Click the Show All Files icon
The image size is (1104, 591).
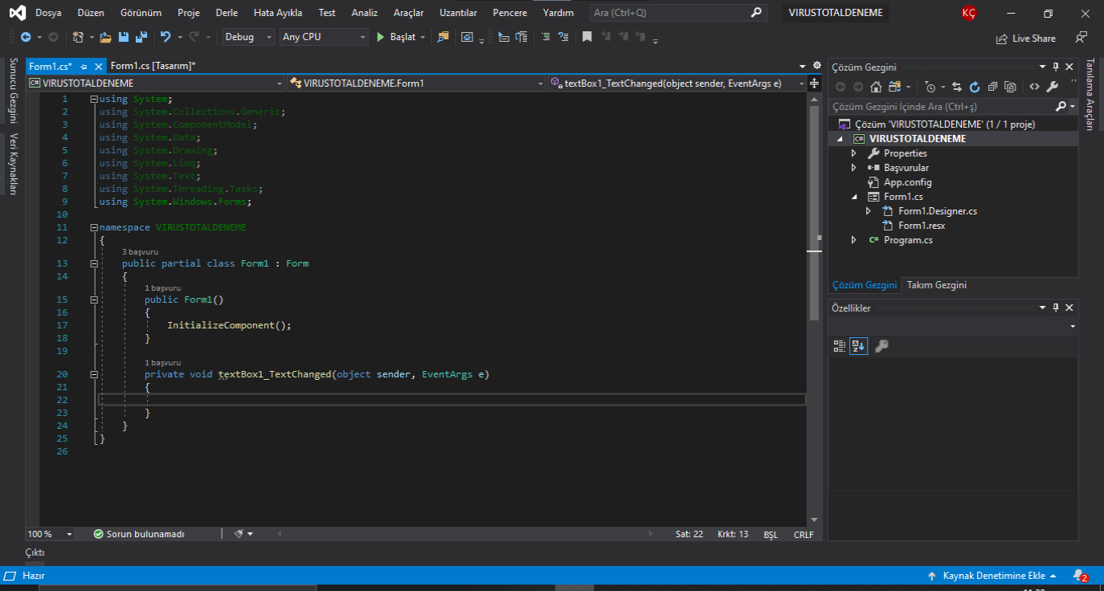point(1010,87)
